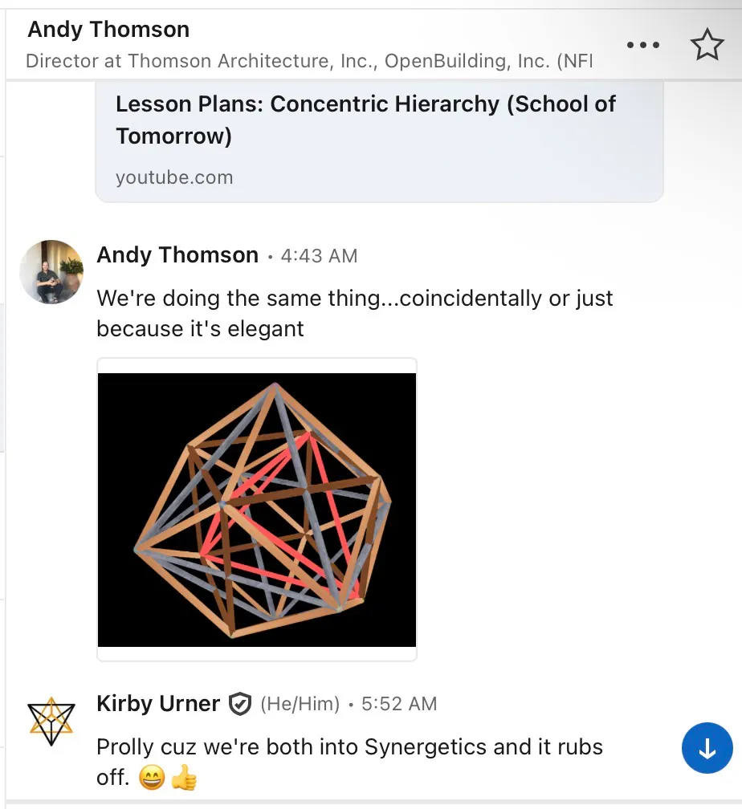Click Kirby Urner's name above his message
Viewport: 742px width, 809px height.
tap(158, 704)
